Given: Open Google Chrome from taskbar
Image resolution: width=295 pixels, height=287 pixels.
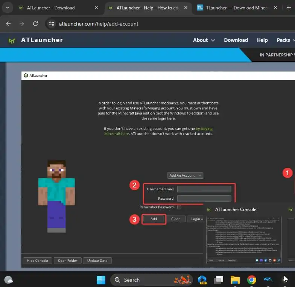Looking at the screenshot, I should click(x=252, y=280).
